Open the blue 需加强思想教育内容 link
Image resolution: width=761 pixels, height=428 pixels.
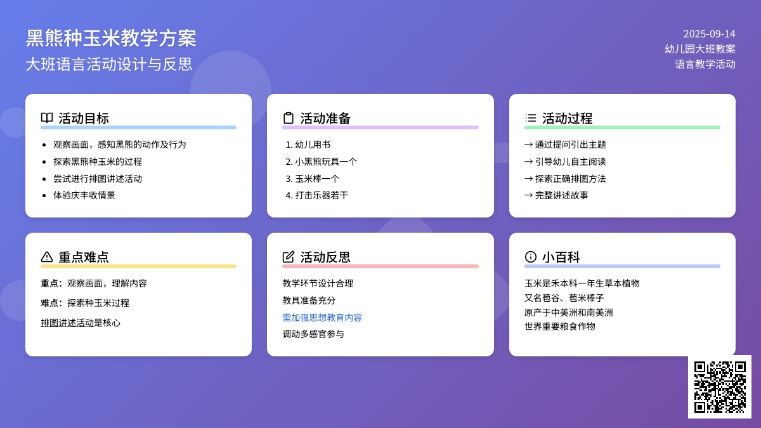pyautogui.click(x=322, y=318)
